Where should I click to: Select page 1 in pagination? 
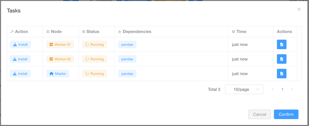[282, 89]
